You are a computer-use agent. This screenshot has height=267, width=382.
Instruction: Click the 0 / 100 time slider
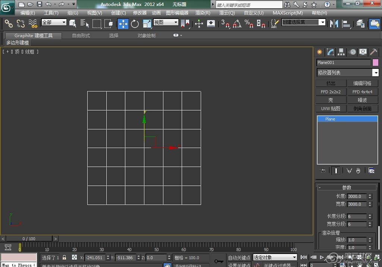(x=29, y=239)
